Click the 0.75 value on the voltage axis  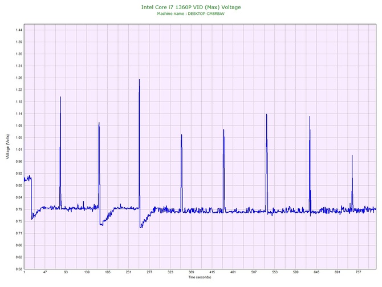coord(19,221)
